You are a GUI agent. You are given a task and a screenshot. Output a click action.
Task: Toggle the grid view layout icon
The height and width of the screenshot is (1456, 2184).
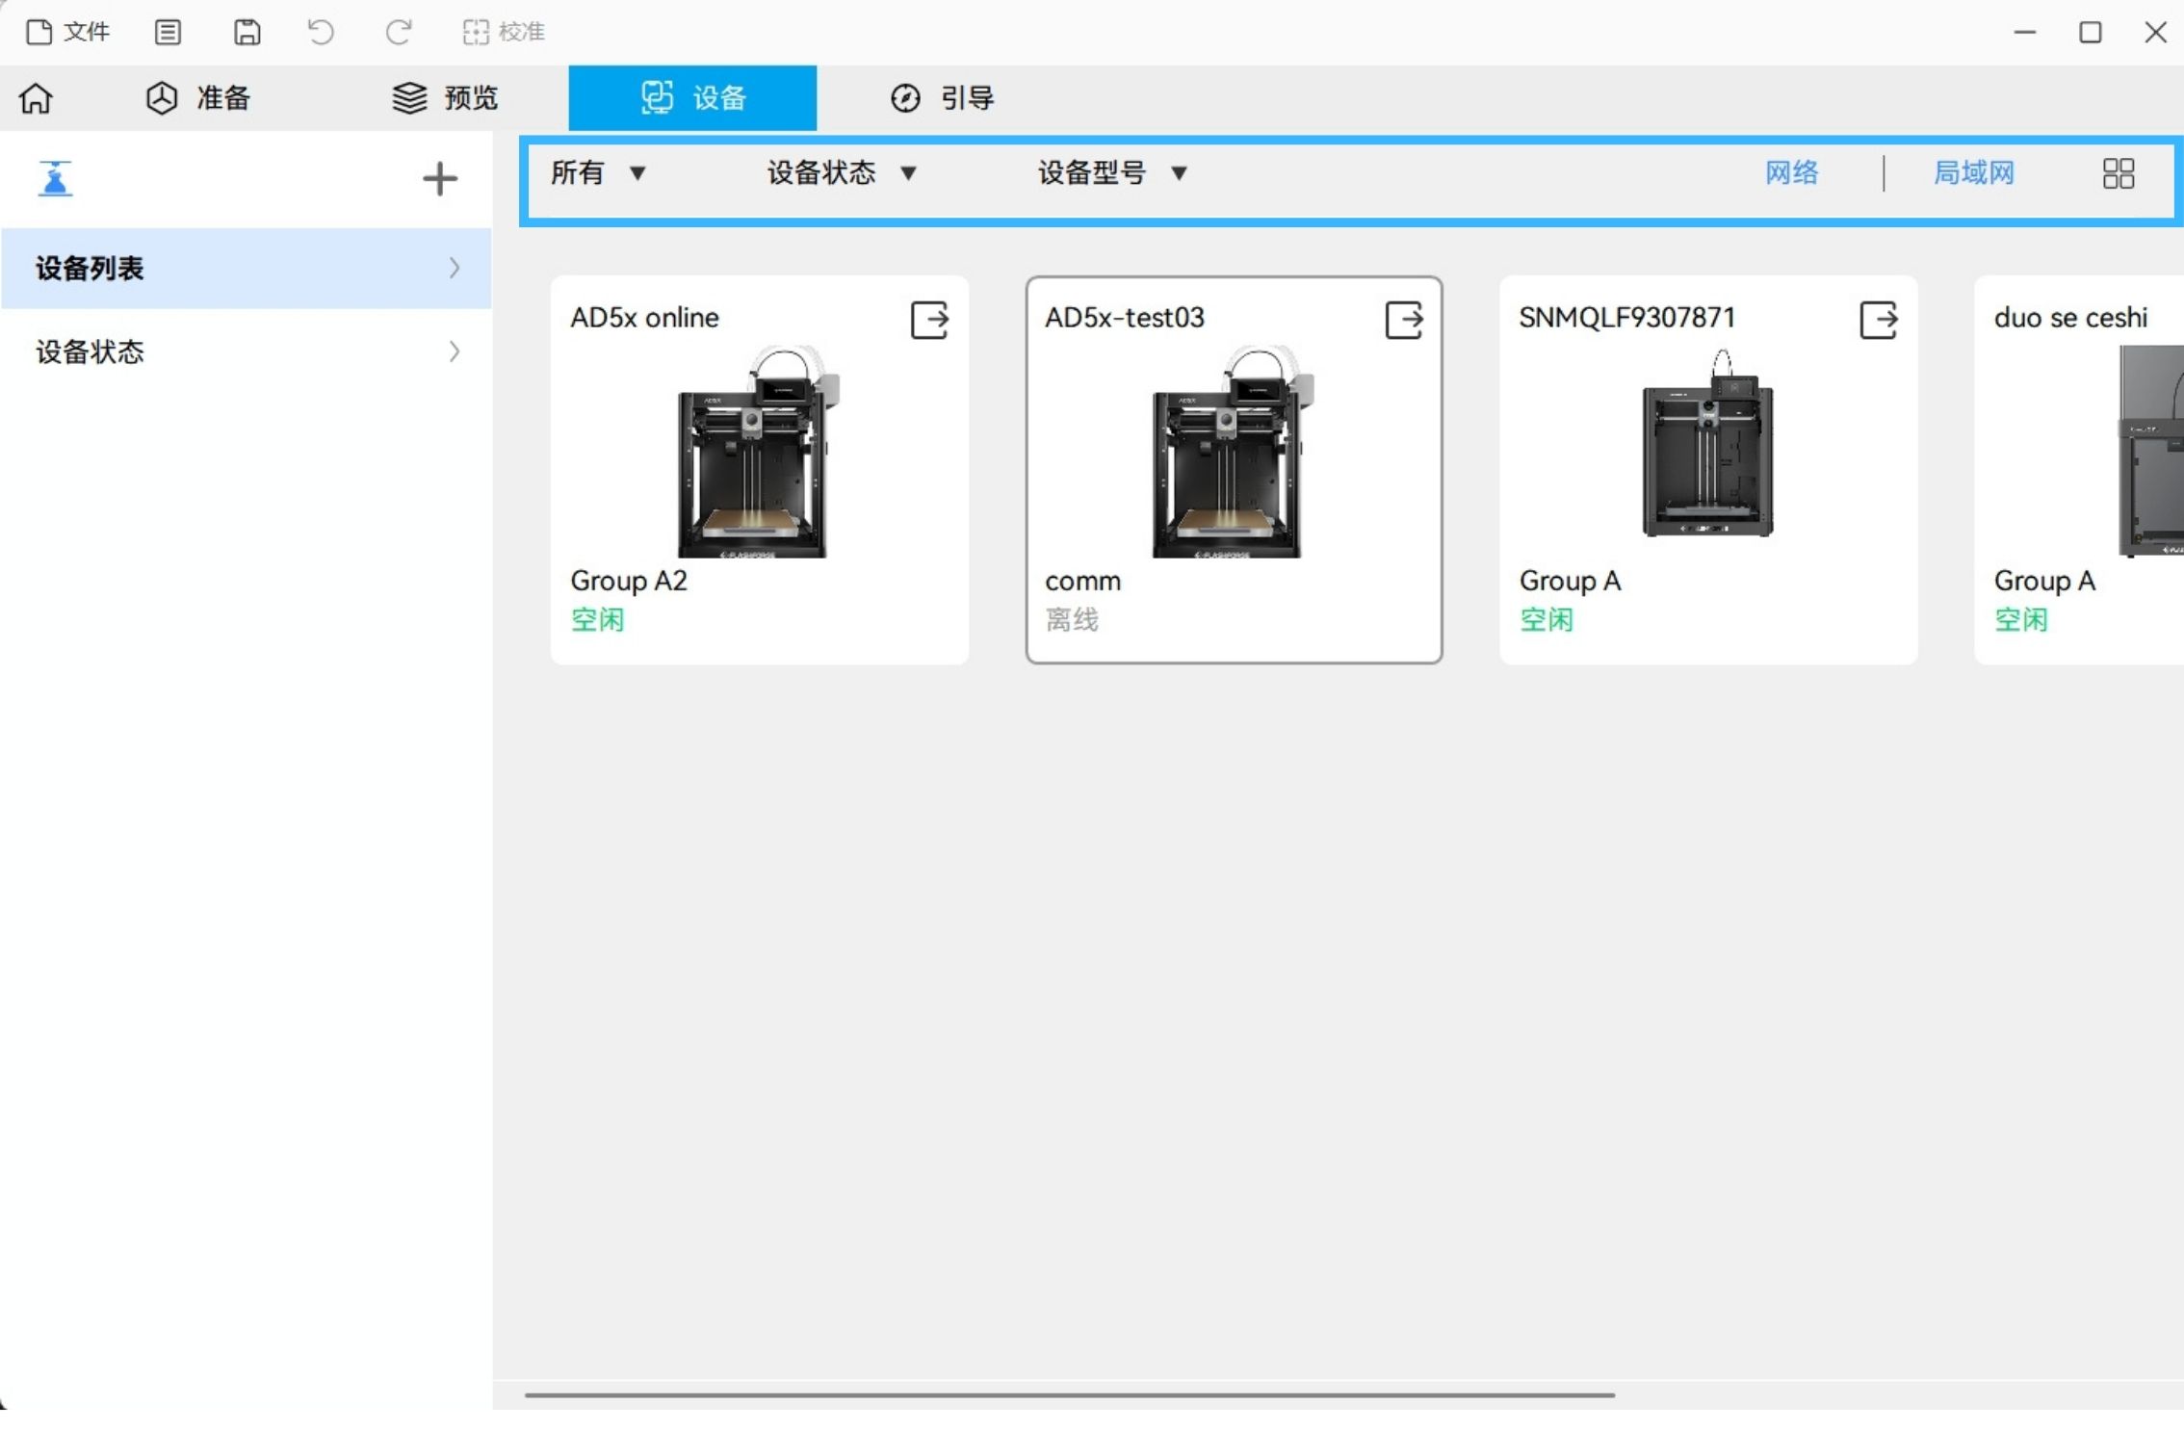pos(2119,173)
